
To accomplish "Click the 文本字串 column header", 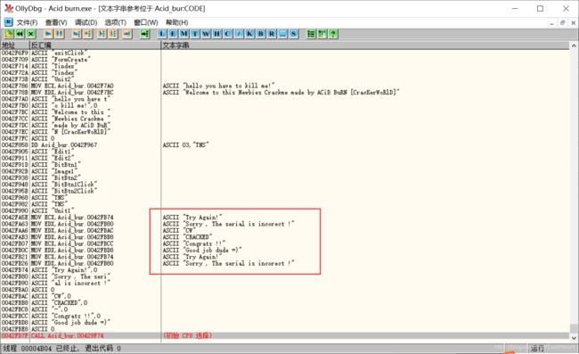I will click(365, 45).
